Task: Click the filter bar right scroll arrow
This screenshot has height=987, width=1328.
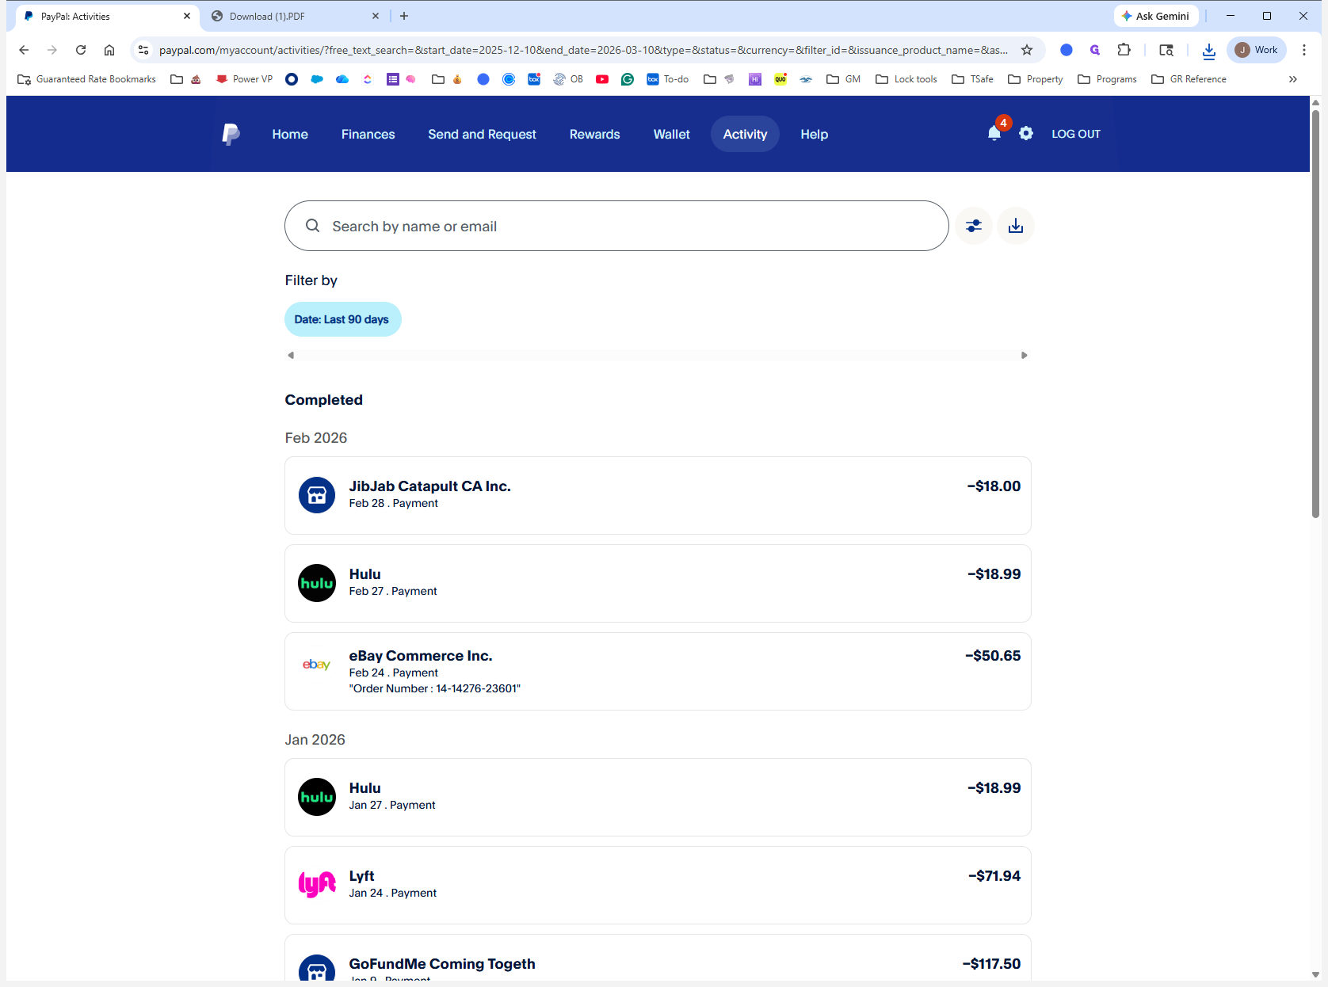Action: (1024, 355)
